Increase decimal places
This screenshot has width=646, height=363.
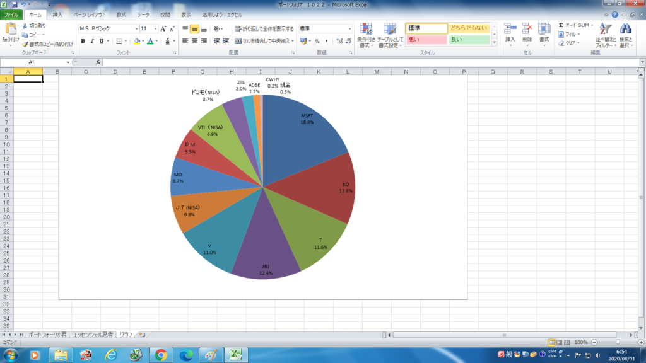point(339,41)
